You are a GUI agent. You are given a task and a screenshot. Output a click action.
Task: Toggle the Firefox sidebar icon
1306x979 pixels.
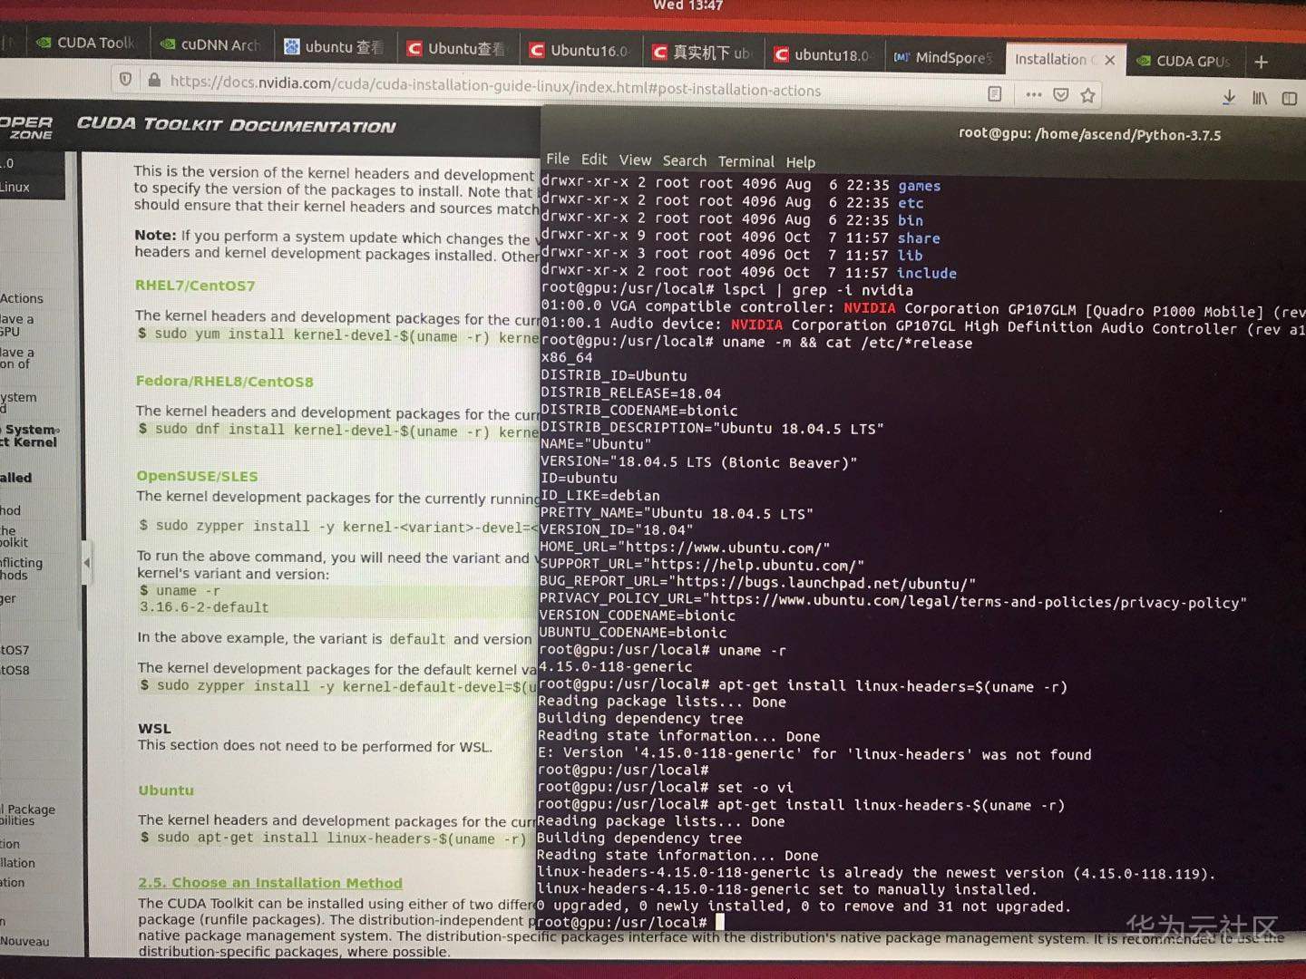coord(1290,98)
